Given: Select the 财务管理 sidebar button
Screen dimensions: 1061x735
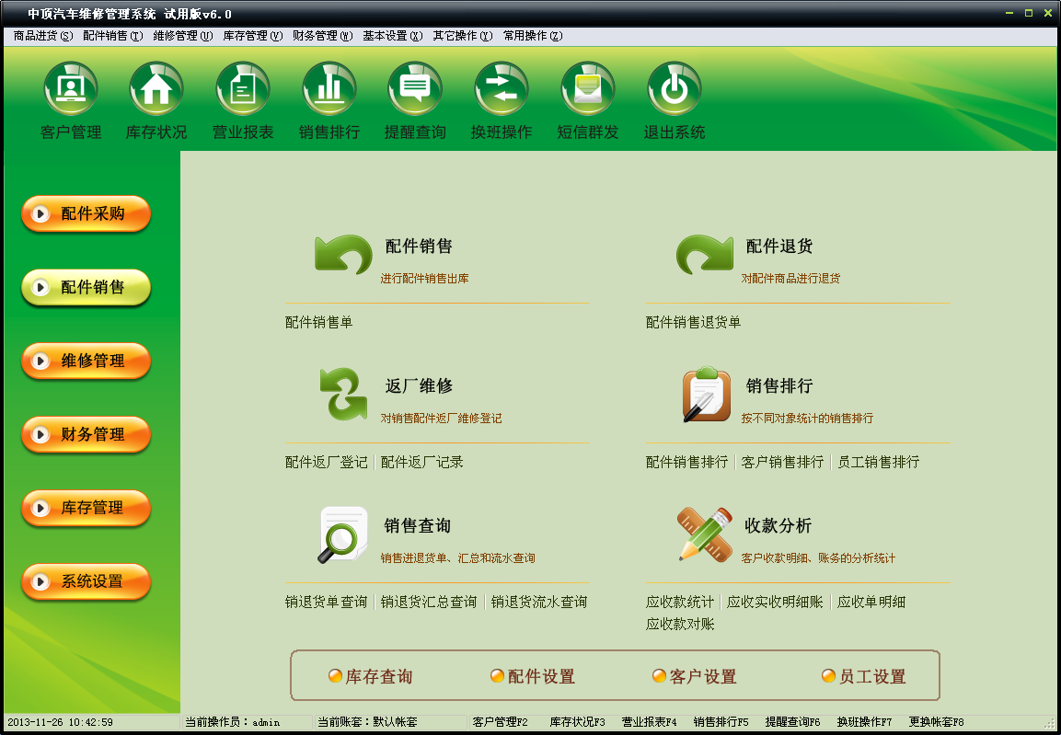Looking at the screenshot, I should click(x=86, y=434).
